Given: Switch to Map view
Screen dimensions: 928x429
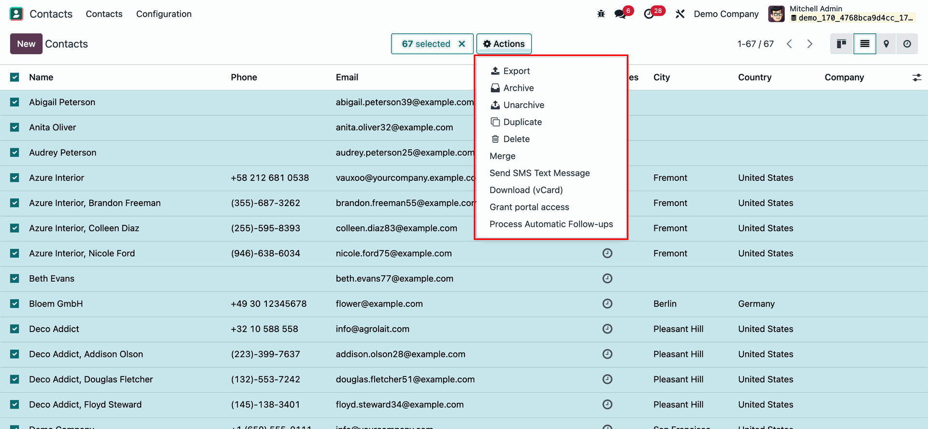Looking at the screenshot, I should point(886,44).
